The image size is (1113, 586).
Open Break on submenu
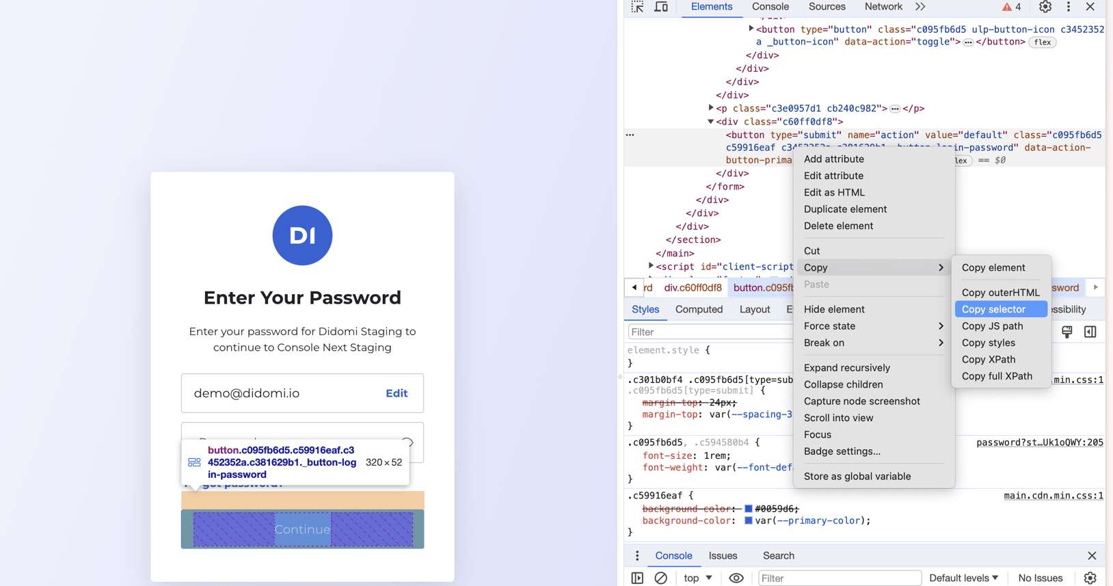pos(874,343)
